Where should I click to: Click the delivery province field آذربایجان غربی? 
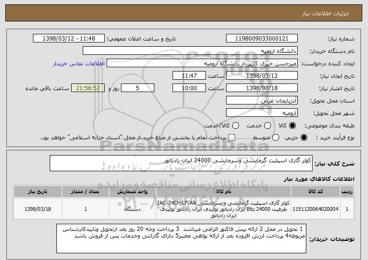(x=262, y=101)
